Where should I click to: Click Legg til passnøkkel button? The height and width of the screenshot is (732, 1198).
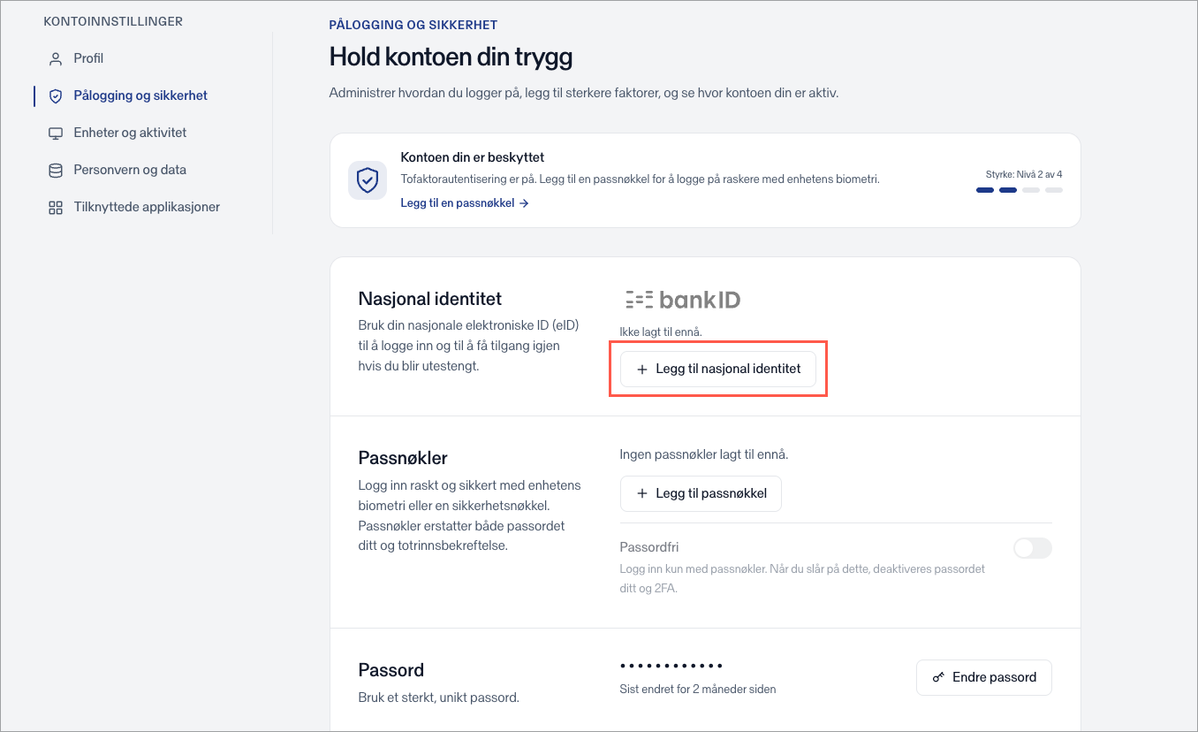pyautogui.click(x=701, y=493)
